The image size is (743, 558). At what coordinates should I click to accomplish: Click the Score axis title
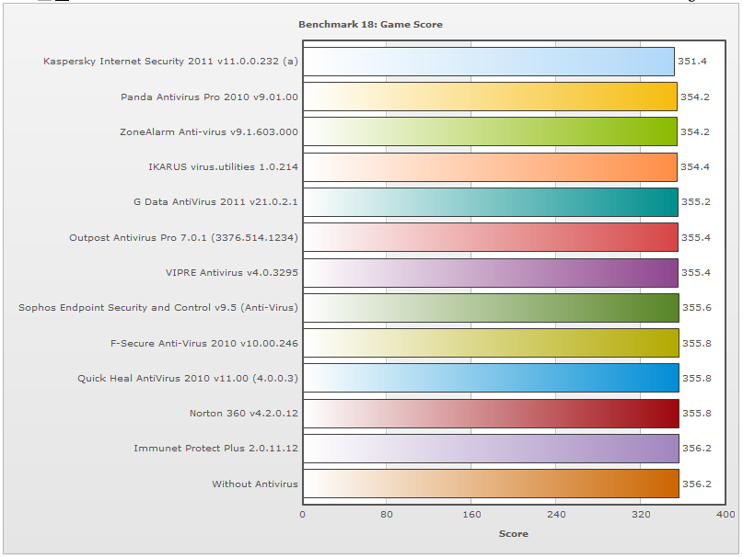(x=513, y=534)
